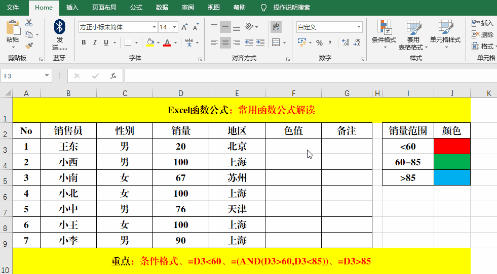Screen dimensions: 497x274
Task: Click the insert function fx icon
Action: [x=113, y=76]
